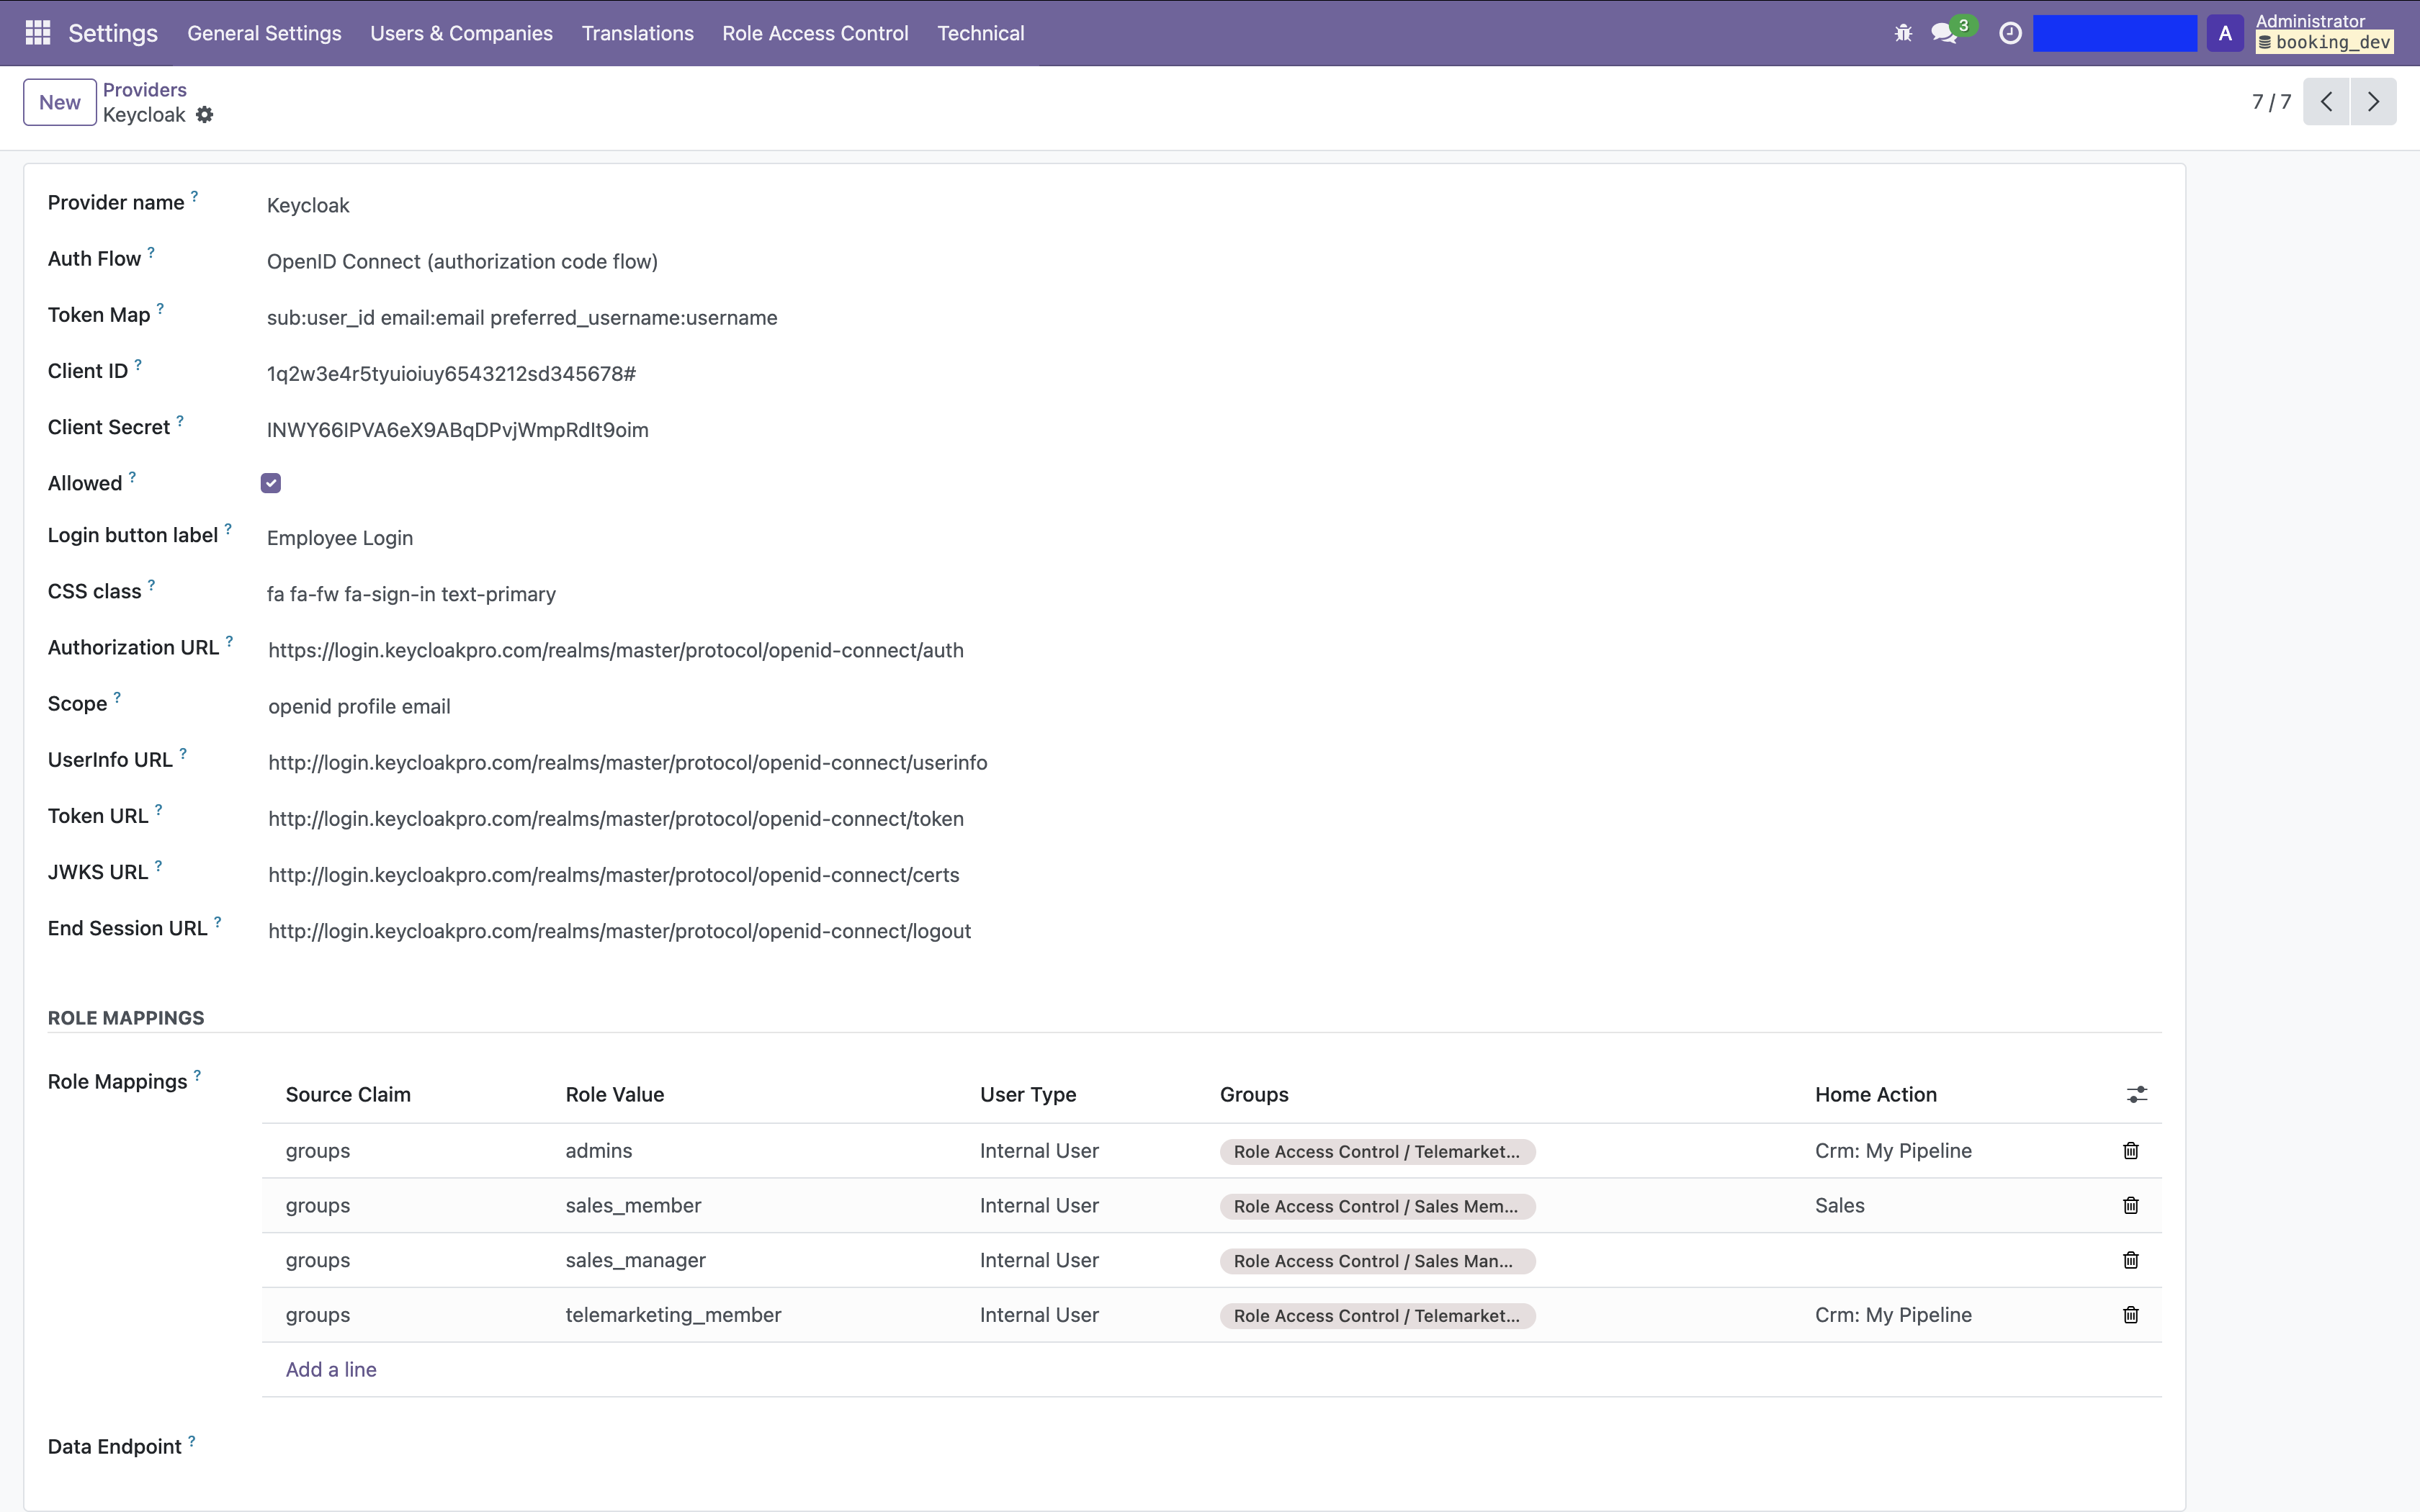Open the debug bug icon menu
Viewport: 2420px width, 1512px height.
point(1903,33)
